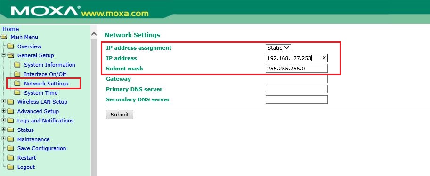Click the Gateway label

[119, 79]
